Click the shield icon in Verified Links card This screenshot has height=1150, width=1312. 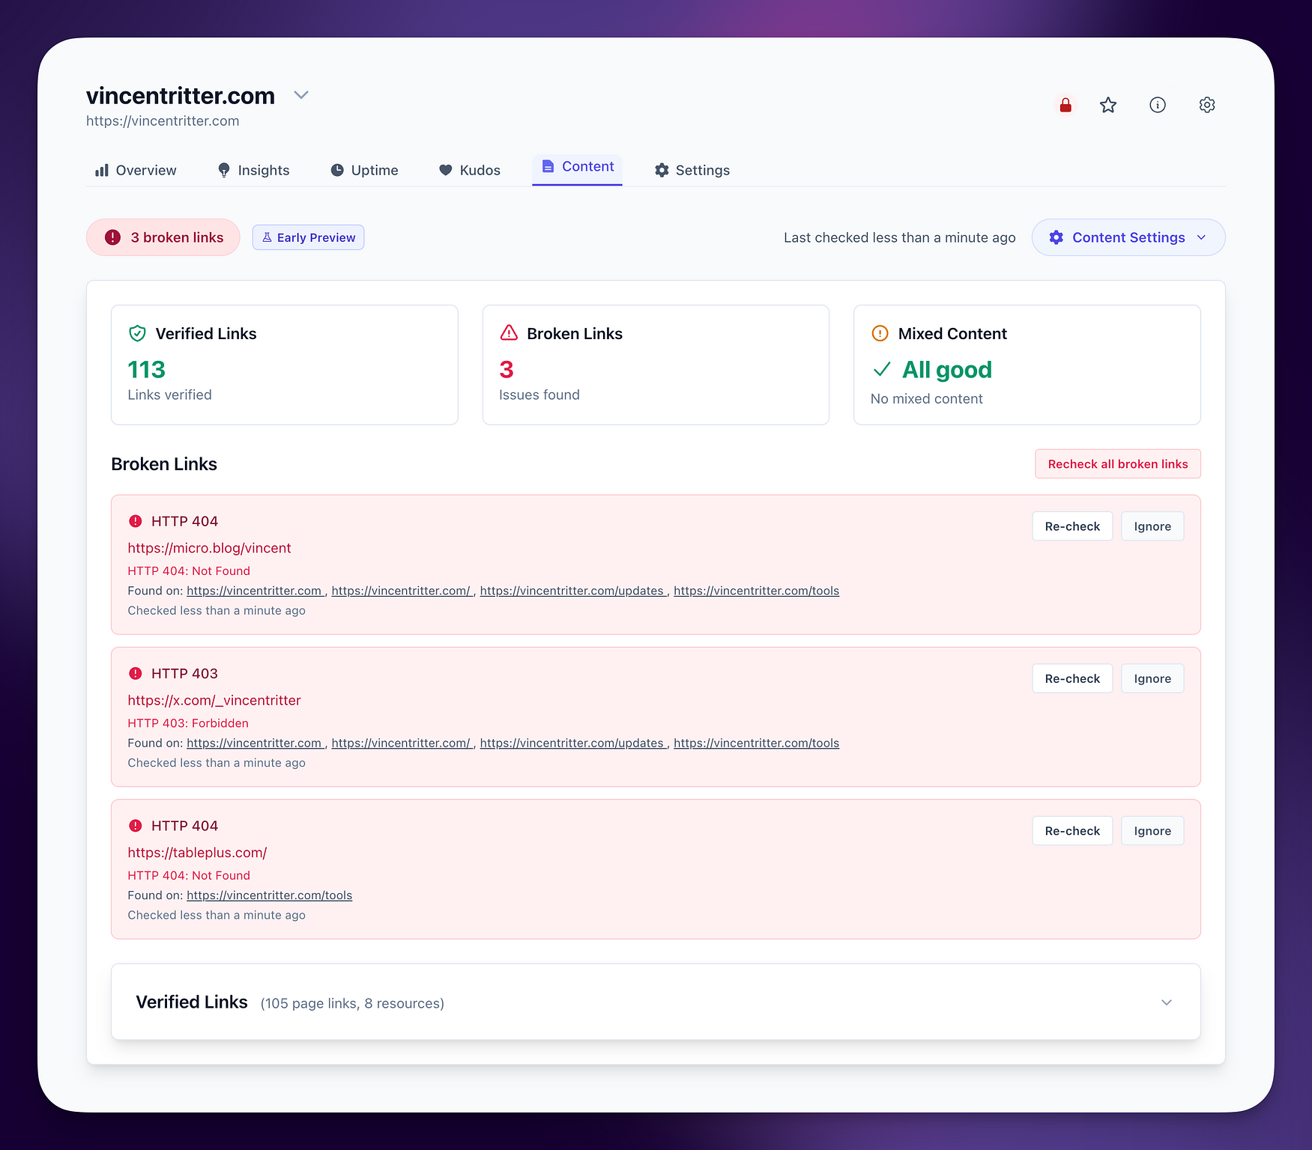(x=137, y=333)
